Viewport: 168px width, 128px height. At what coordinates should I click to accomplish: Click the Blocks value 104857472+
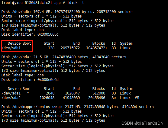(97, 48)
